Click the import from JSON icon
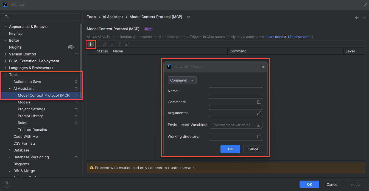The height and width of the screenshot is (191, 369). coord(126,44)
